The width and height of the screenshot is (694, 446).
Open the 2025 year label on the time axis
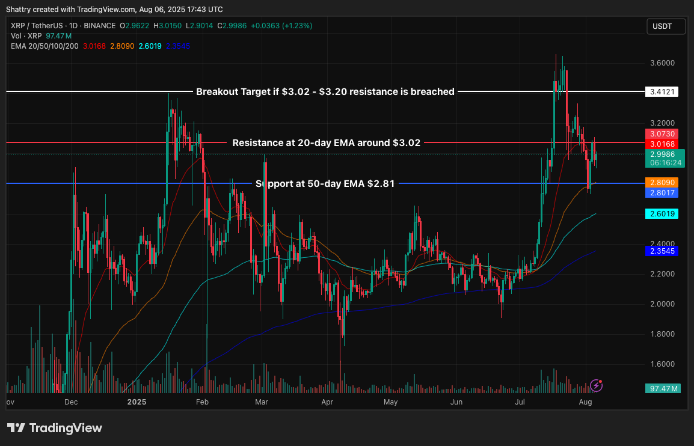click(x=137, y=402)
